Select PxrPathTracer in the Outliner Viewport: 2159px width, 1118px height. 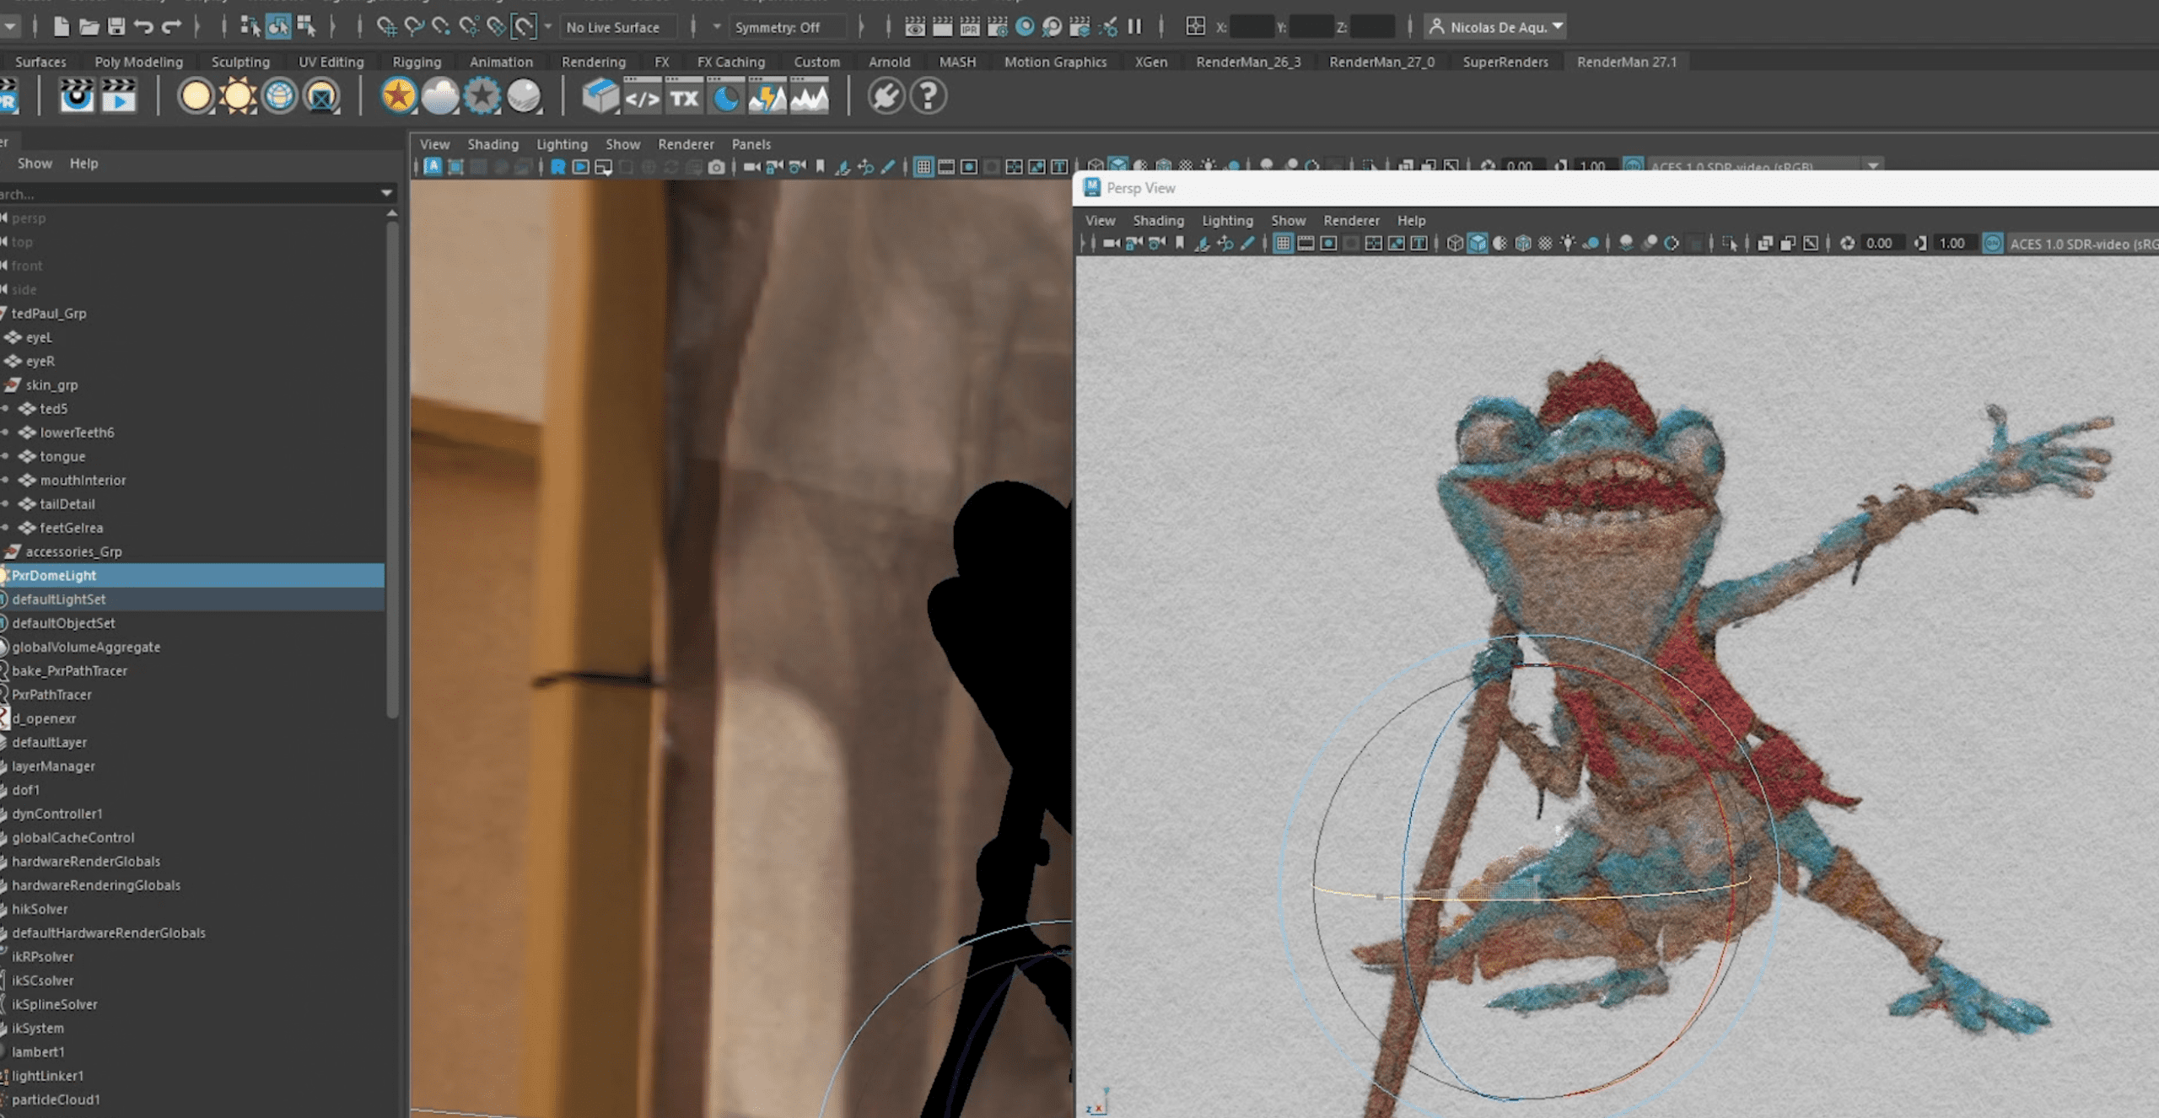52,695
